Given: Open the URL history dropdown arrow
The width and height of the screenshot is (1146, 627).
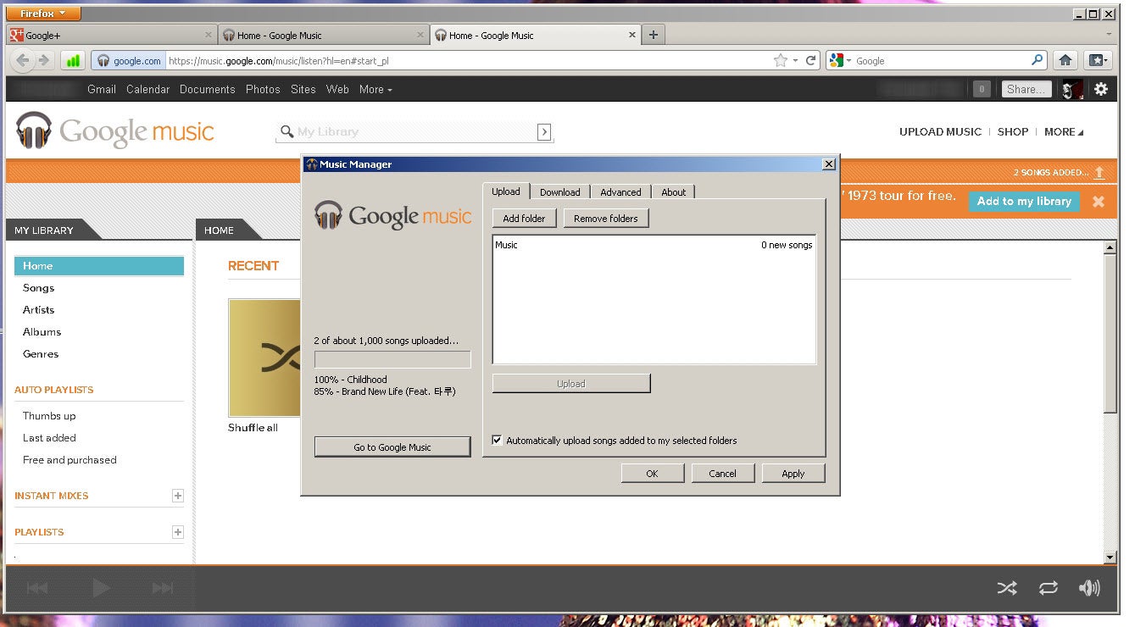Looking at the screenshot, I should pyautogui.click(x=794, y=61).
